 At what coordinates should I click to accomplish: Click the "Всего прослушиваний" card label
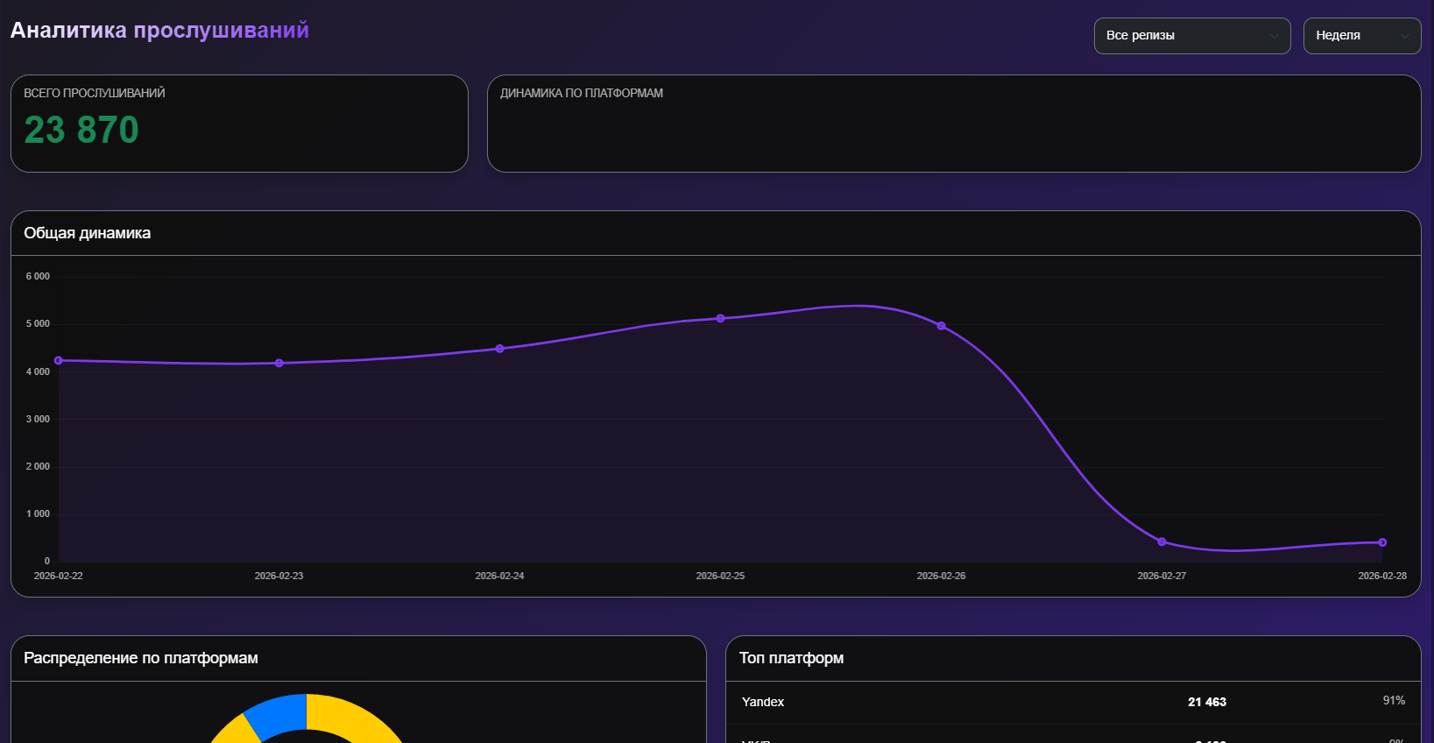[95, 93]
